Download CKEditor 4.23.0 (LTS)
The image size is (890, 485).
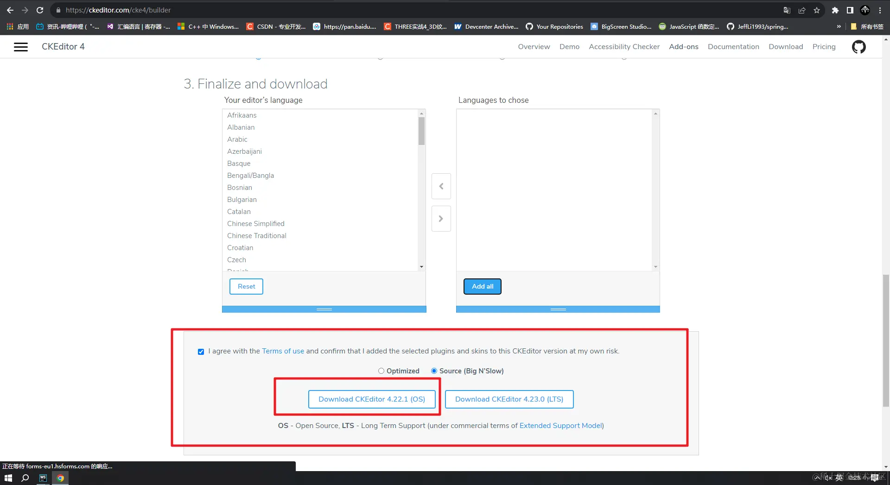click(x=509, y=399)
